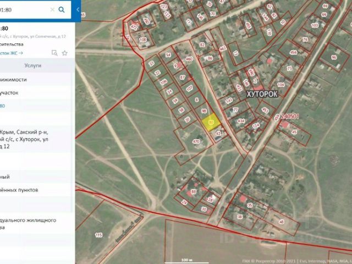Select parcel 470 on the map
This screenshot has width=352, height=264.
(x=196, y=141)
